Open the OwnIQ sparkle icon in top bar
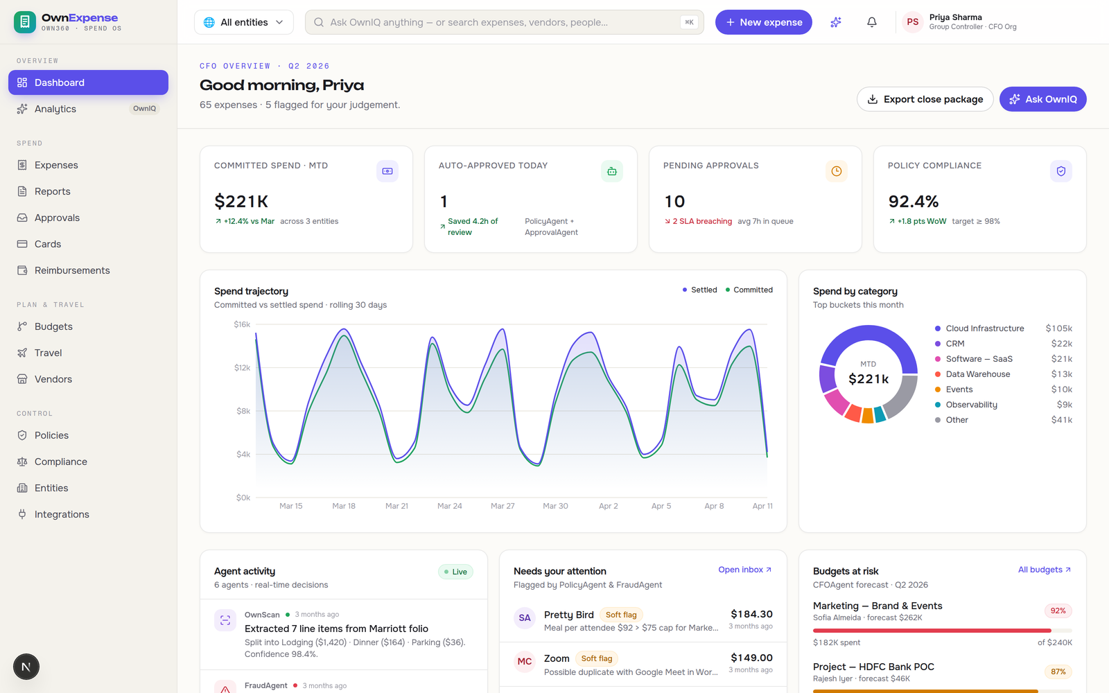The width and height of the screenshot is (1109, 693). click(x=836, y=22)
